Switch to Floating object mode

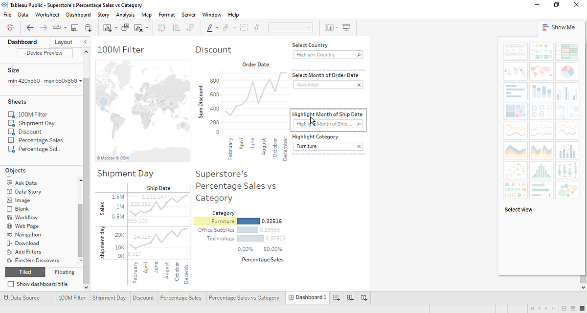tap(65, 272)
